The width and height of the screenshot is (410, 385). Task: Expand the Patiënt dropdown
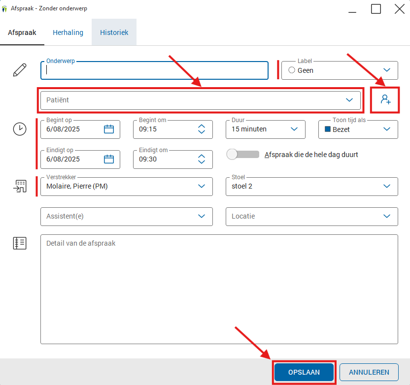pyautogui.click(x=349, y=100)
